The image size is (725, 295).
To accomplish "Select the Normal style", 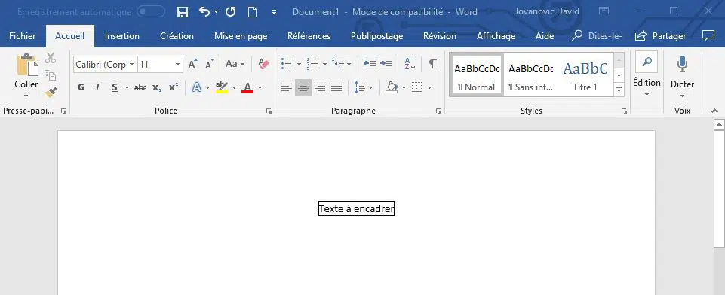I will pyautogui.click(x=477, y=75).
